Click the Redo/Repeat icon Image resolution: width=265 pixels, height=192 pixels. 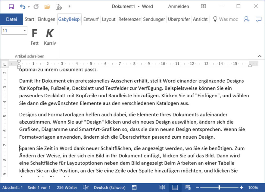(36, 7)
